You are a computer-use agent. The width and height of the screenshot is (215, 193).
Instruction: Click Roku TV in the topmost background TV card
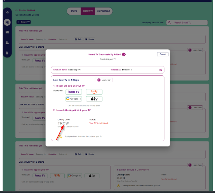click(39, 60)
